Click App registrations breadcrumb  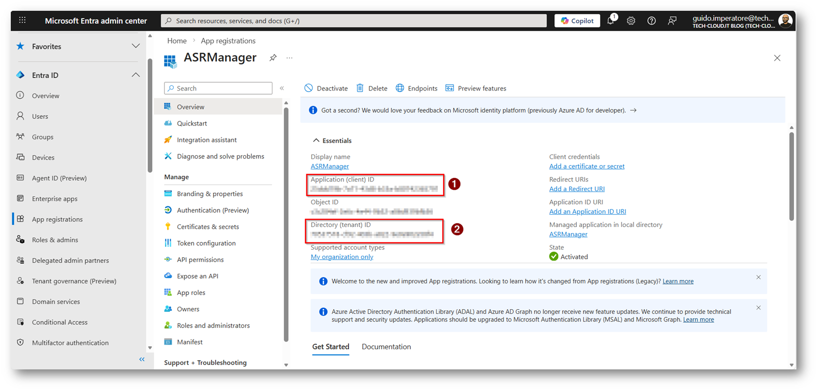[228, 41]
